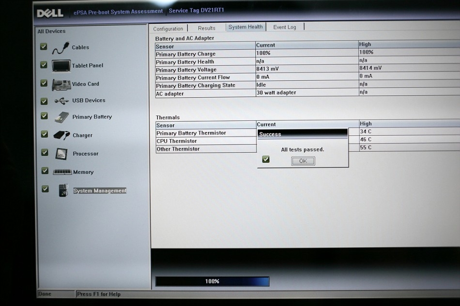Image resolution: width=460 pixels, height=306 pixels.
Task: Click the Primary Battery Voltage row
Action: click(307, 69)
